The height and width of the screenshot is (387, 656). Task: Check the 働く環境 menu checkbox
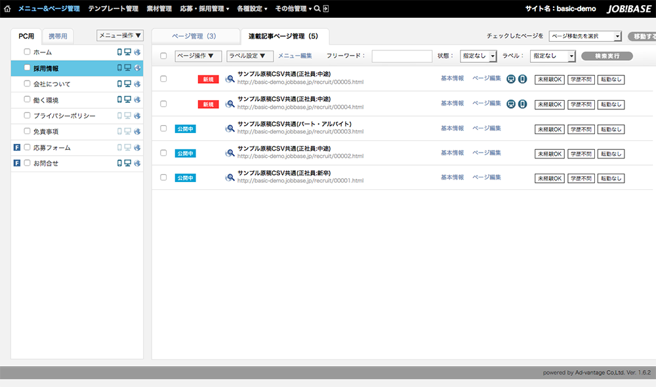(27, 100)
